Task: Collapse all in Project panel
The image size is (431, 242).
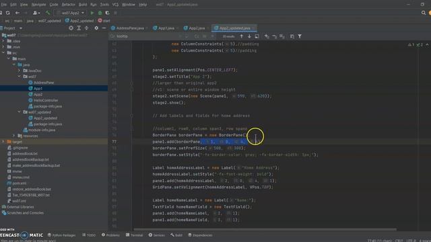Action: (x=87, y=28)
